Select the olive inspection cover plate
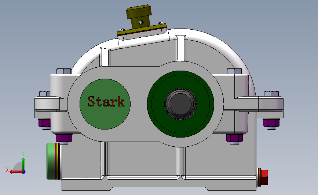The image size is (318, 195). [x=142, y=30]
